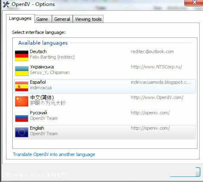Open the General tab
Image resolution: width=203 pixels, height=182 pixels.
[x=62, y=19]
